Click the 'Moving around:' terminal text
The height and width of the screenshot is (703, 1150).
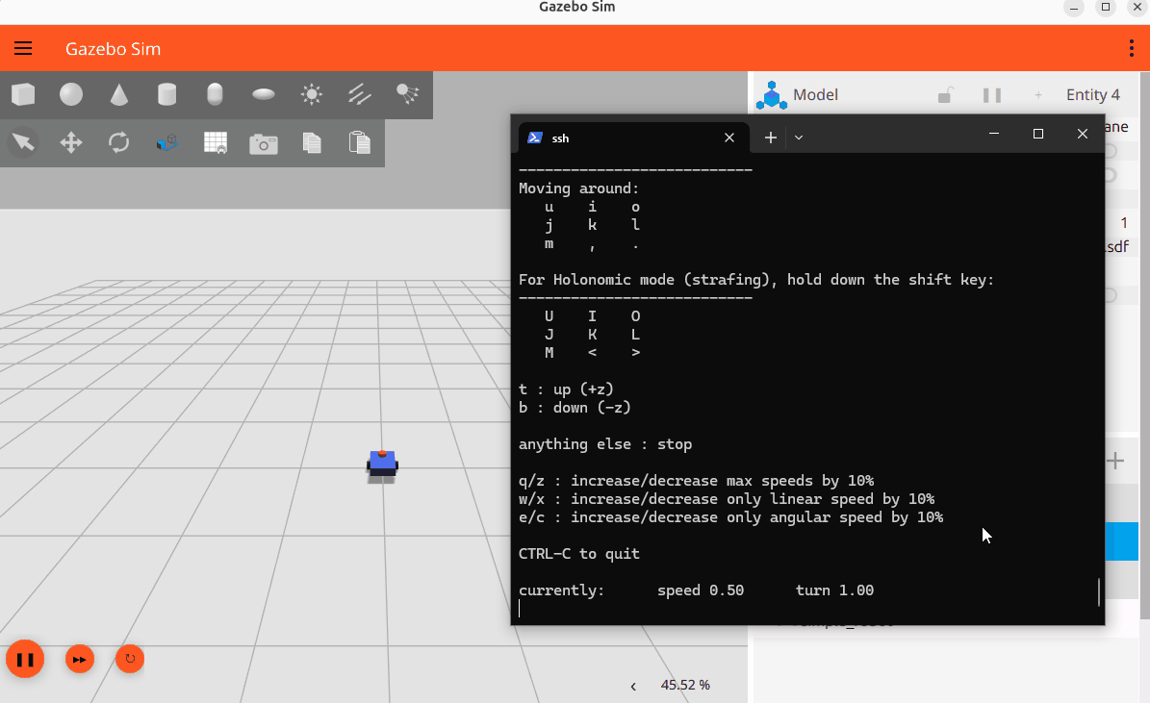[578, 188]
